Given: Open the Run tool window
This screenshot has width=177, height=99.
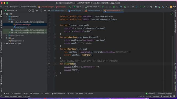Looking at the screenshot, I should (x=6, y=94).
